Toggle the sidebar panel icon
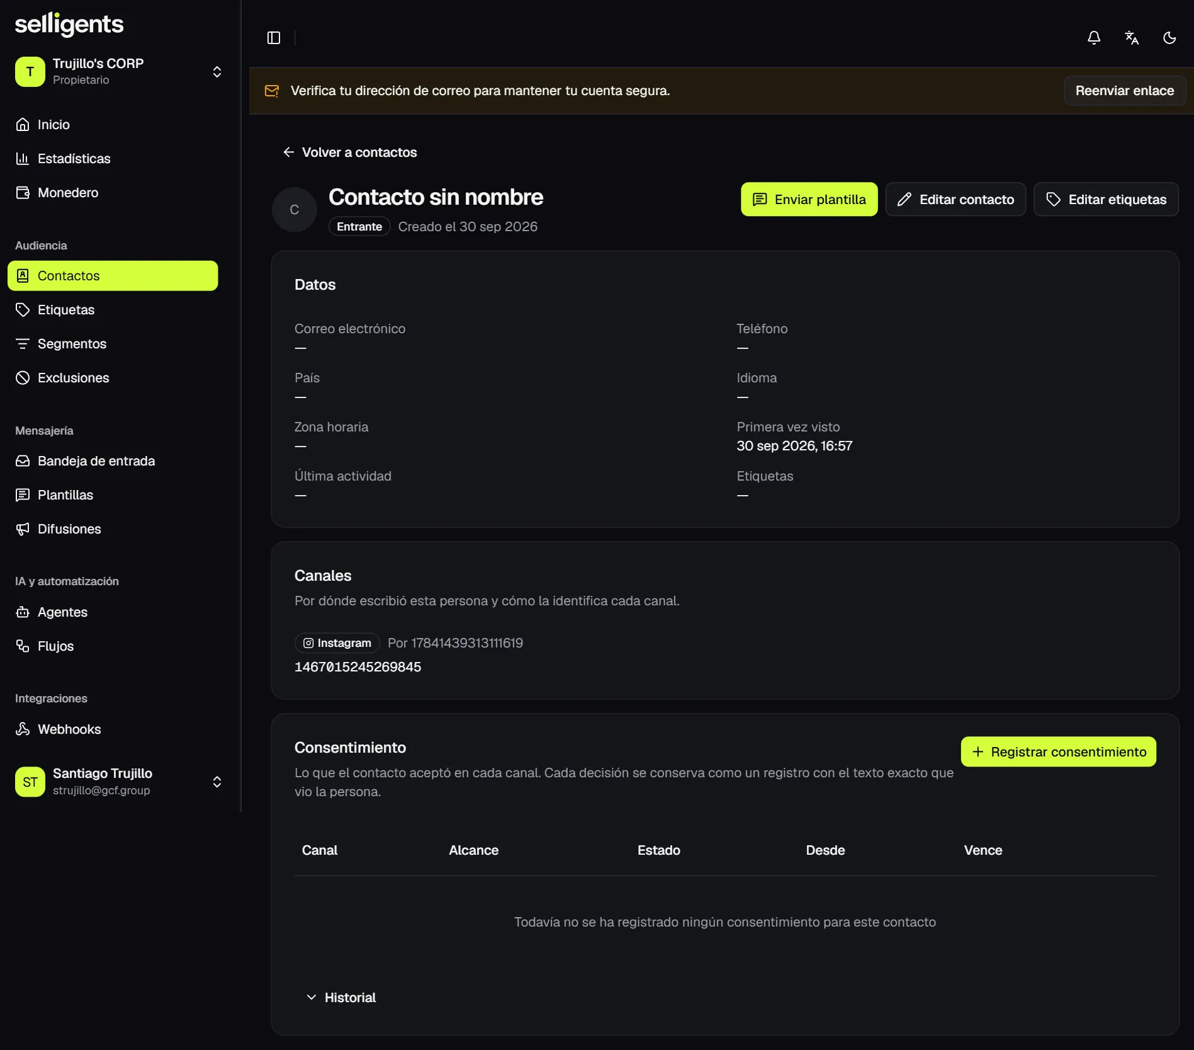 tap(274, 38)
